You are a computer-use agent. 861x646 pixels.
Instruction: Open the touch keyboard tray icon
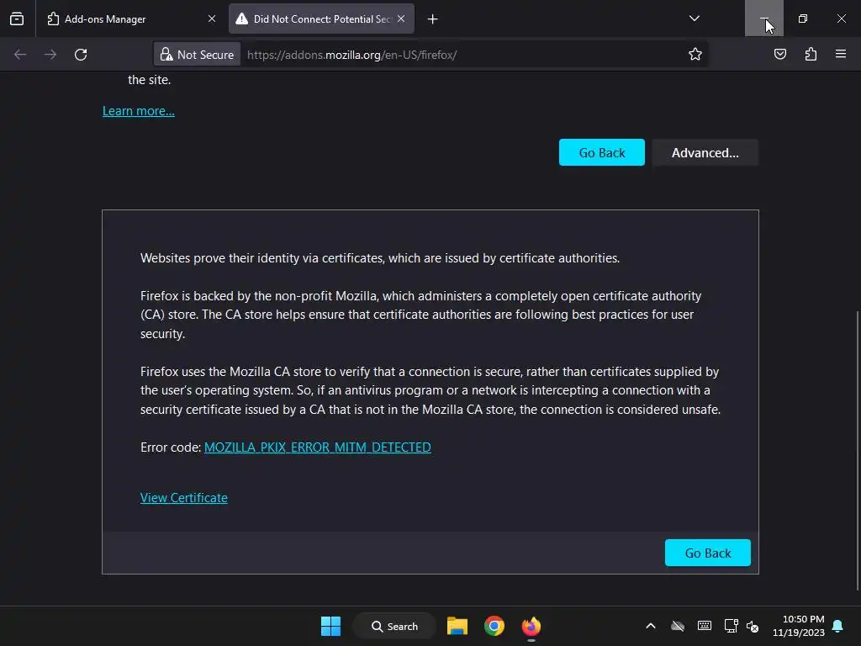click(x=705, y=626)
